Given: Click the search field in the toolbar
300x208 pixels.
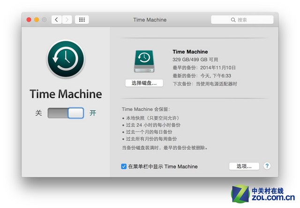Looking at the screenshot, I should [242, 20].
